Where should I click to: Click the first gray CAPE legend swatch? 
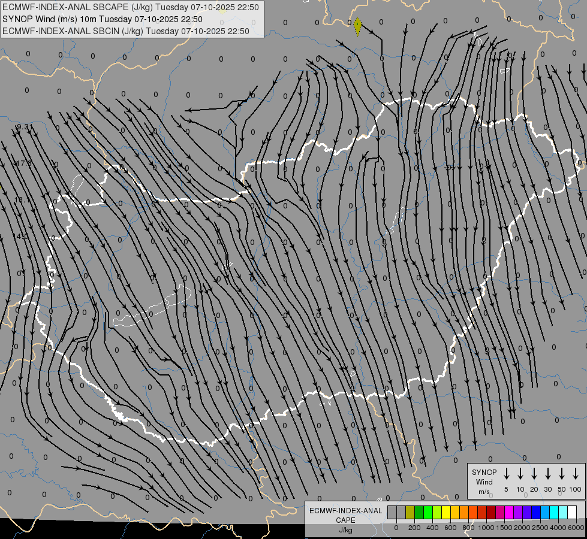[x=392, y=512]
